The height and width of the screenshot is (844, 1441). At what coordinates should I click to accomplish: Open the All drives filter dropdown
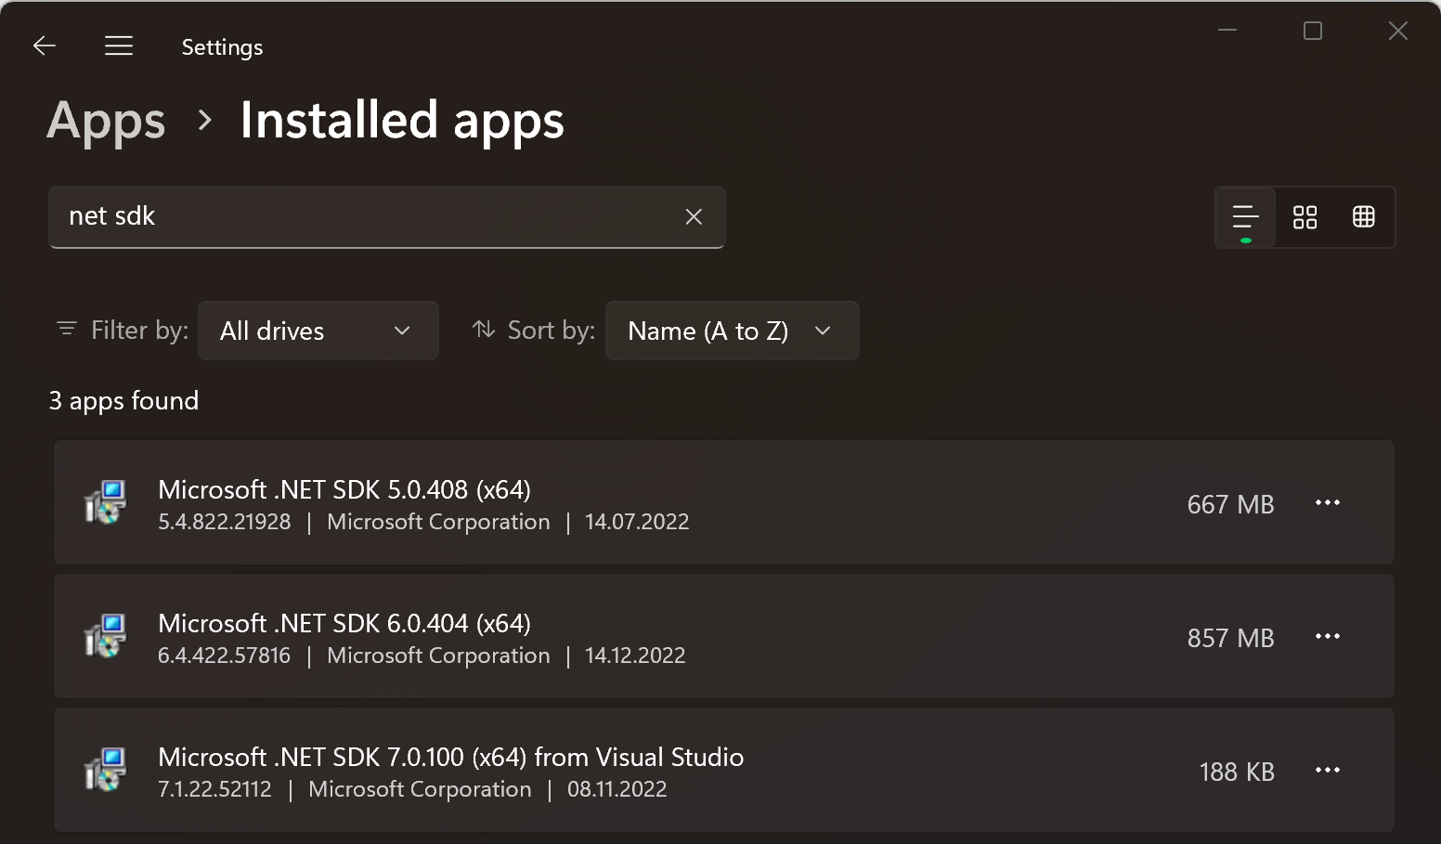coord(318,331)
